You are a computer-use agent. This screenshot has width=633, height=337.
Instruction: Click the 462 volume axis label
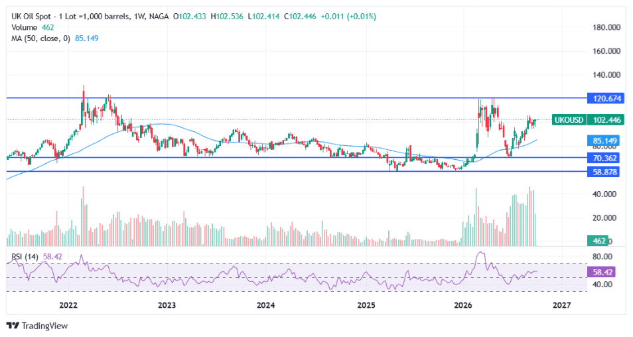tap(597, 241)
